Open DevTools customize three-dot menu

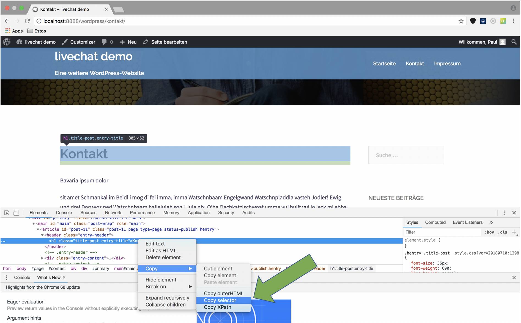(504, 213)
